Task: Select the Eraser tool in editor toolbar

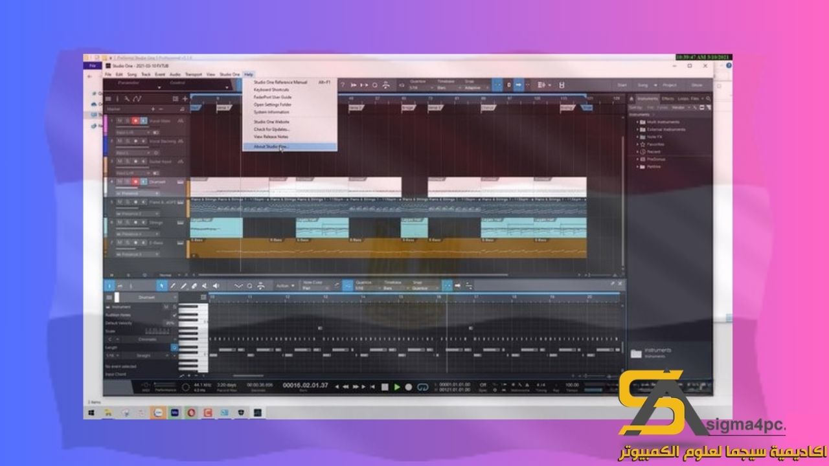Action: tap(194, 285)
